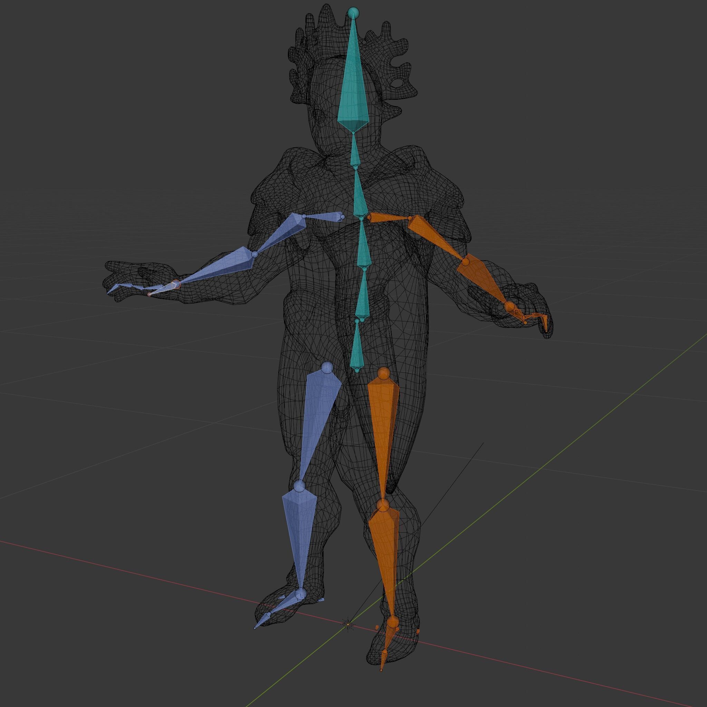This screenshot has width=707, height=707.
Task: Click the orange knee joint sphere
Action: pyautogui.click(x=383, y=506)
